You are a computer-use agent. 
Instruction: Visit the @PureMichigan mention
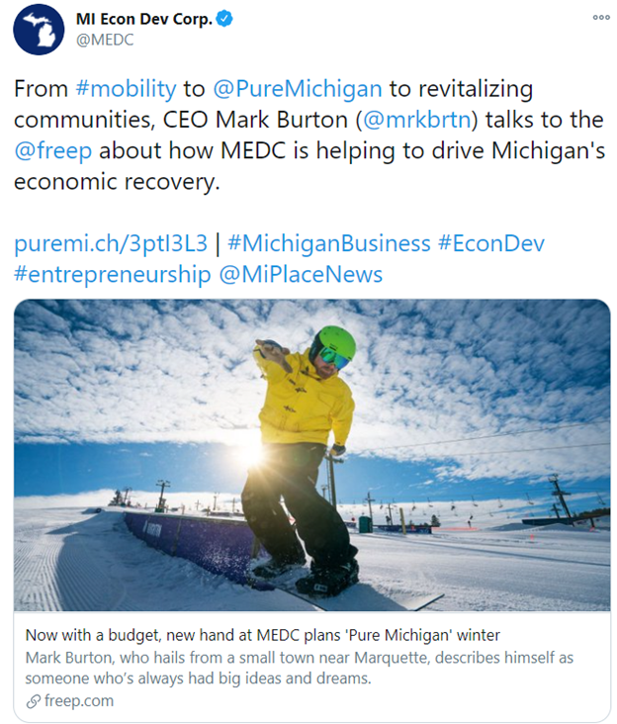(x=296, y=89)
